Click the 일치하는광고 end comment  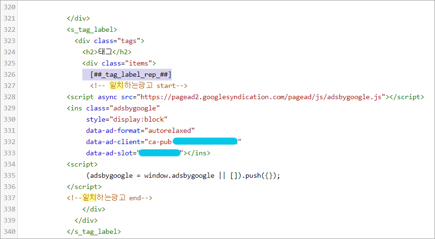coord(109,198)
